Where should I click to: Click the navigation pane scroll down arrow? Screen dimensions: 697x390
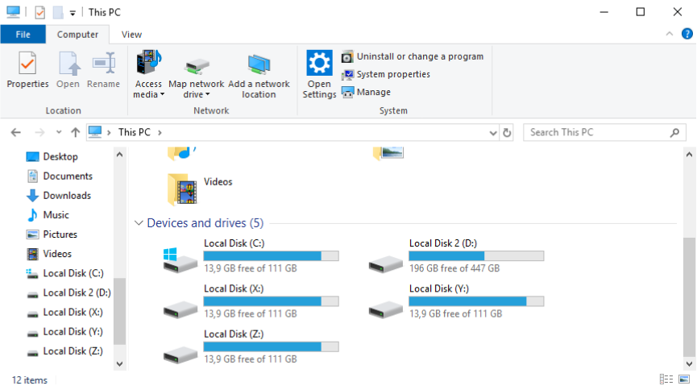[x=119, y=363]
